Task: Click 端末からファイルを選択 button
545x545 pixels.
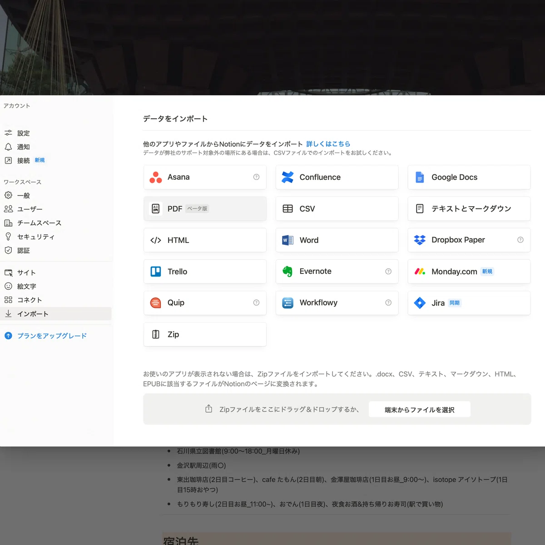Action: coord(420,409)
